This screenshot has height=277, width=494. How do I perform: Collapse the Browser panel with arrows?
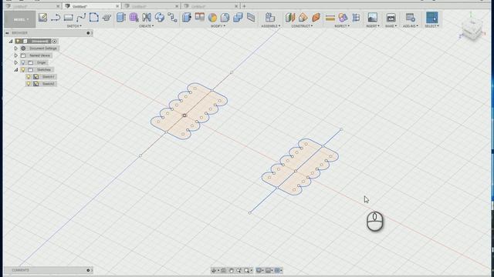[7, 33]
